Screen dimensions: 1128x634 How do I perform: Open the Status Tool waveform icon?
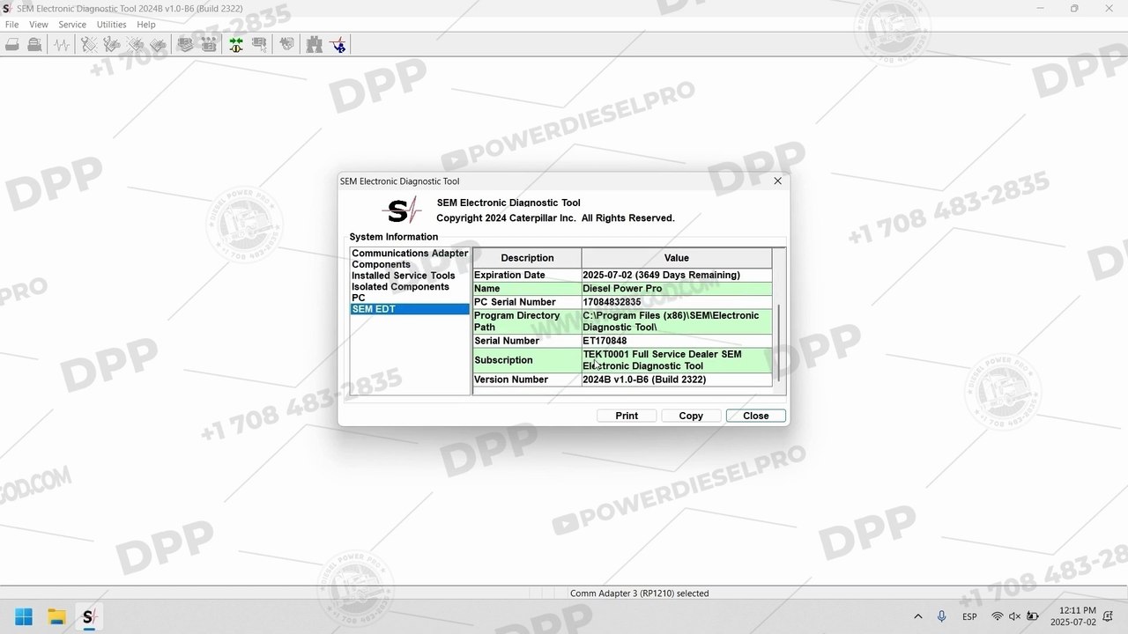(61, 44)
